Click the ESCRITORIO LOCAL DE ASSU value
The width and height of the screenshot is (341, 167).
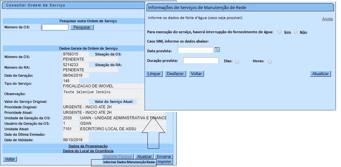click(x=108, y=129)
